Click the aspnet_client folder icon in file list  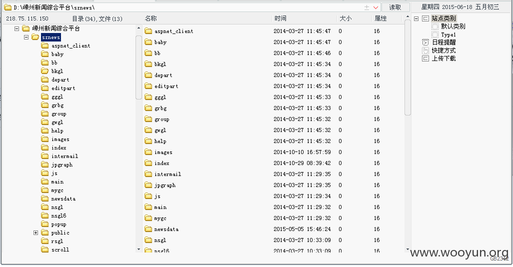(x=148, y=31)
